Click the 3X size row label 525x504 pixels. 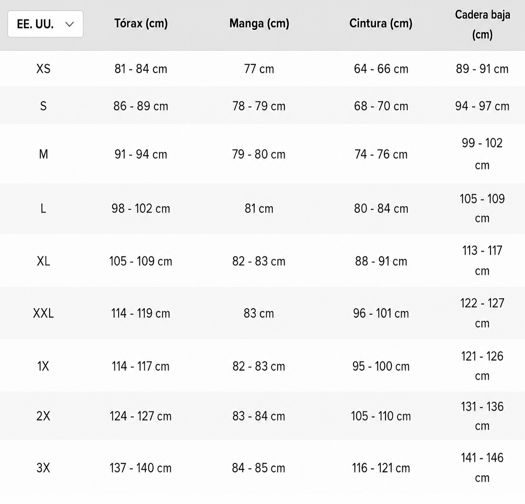coord(43,468)
